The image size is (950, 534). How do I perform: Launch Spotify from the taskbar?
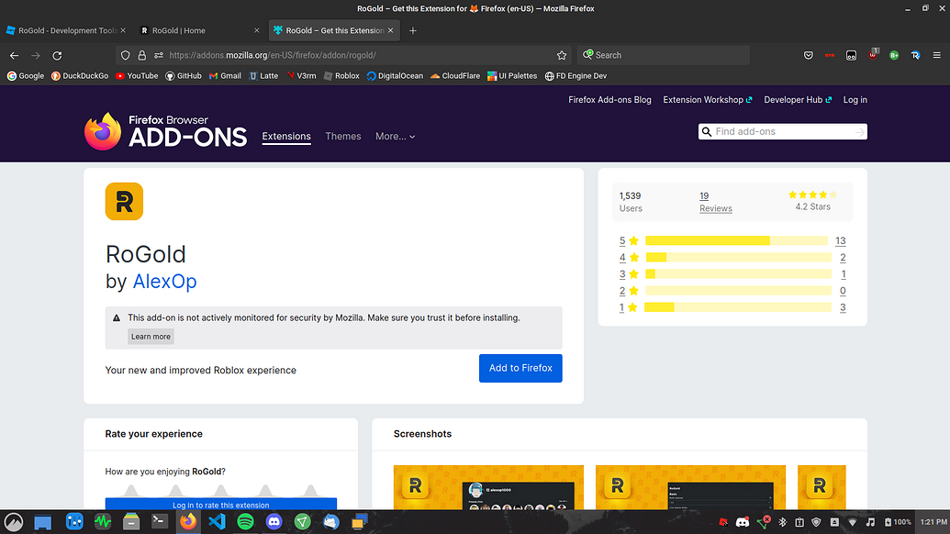coord(246,523)
